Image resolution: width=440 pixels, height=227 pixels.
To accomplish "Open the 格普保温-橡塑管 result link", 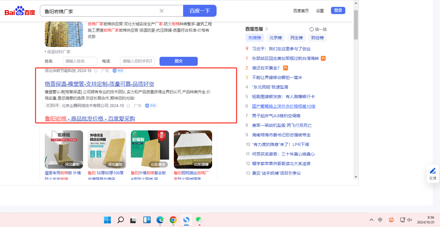I will point(99,84).
